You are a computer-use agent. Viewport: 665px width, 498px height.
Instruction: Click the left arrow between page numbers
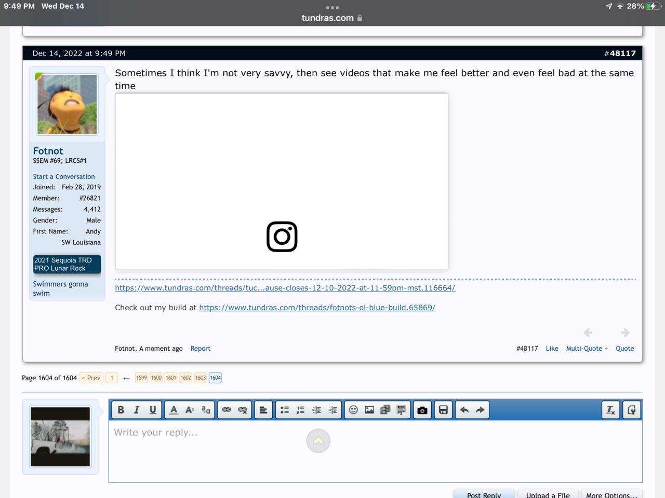pyautogui.click(x=126, y=378)
